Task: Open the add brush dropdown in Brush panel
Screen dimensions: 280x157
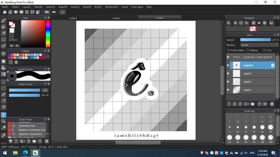Action: click(24, 141)
